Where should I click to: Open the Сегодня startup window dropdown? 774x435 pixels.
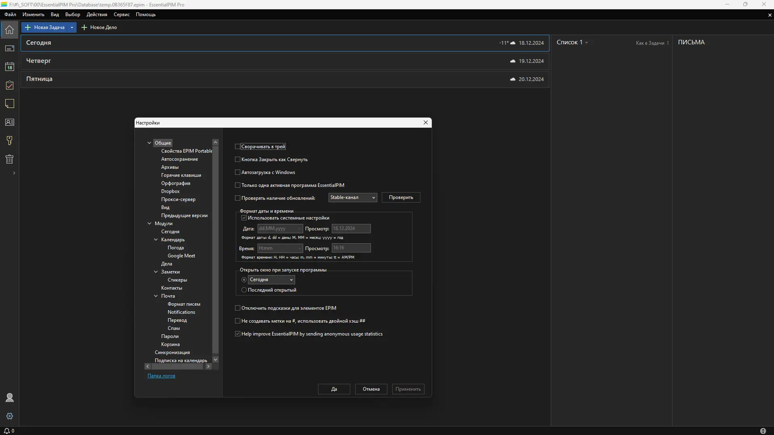(x=271, y=280)
